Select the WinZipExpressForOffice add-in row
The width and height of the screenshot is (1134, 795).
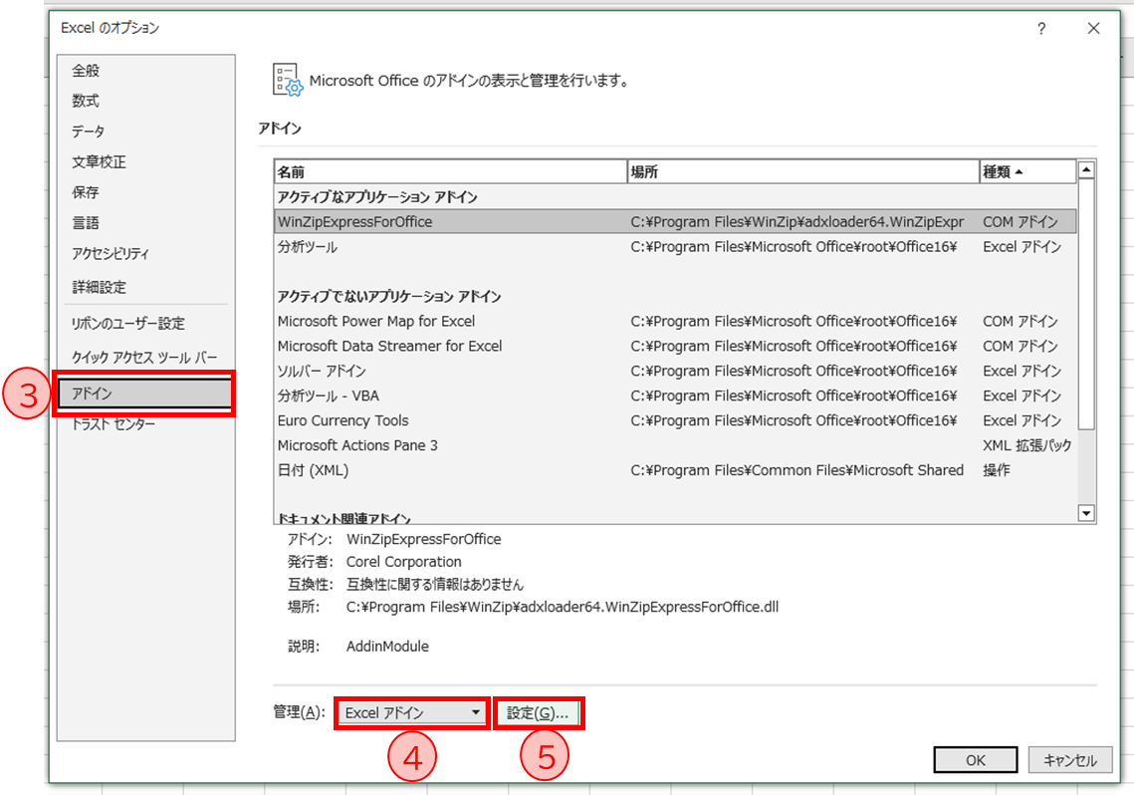click(448, 221)
